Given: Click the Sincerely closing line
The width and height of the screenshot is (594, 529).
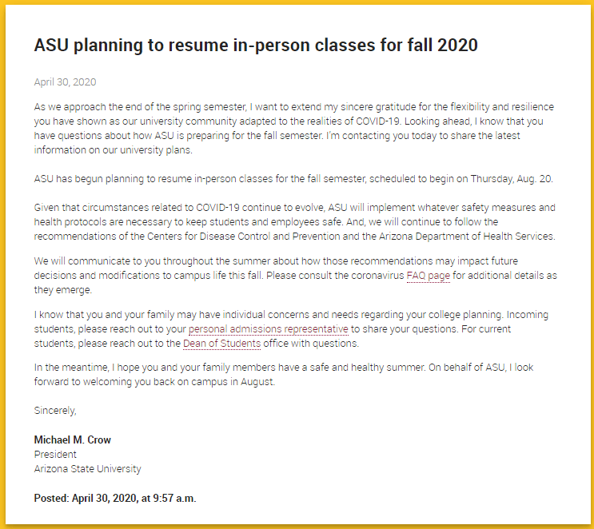Looking at the screenshot, I should click(55, 411).
